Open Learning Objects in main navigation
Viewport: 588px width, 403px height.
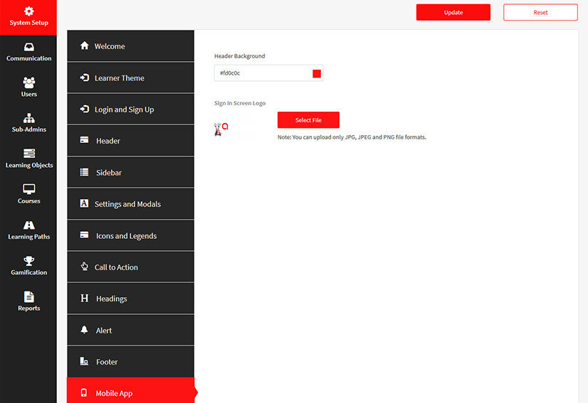29,158
